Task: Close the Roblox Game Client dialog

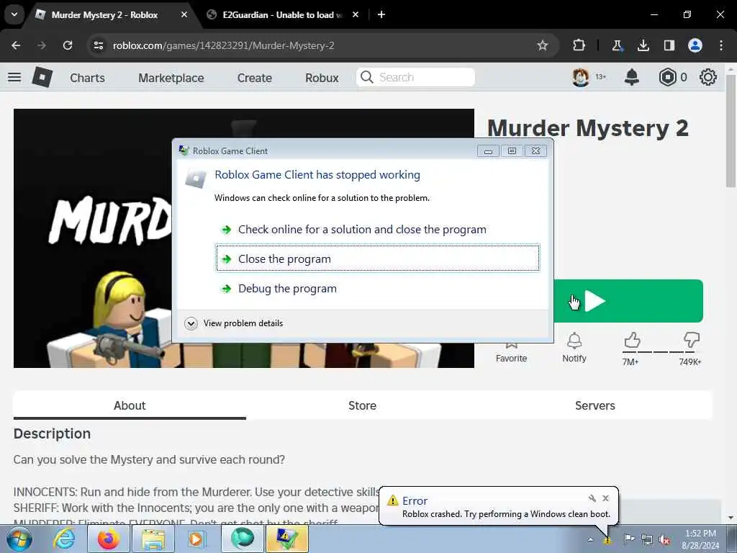Action: click(535, 151)
